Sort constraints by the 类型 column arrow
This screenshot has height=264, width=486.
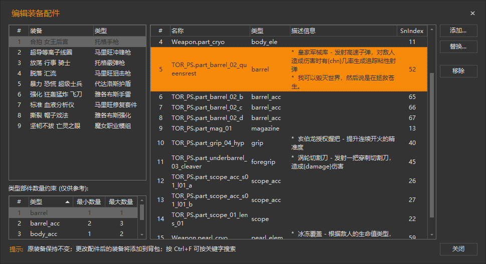tap(68, 202)
